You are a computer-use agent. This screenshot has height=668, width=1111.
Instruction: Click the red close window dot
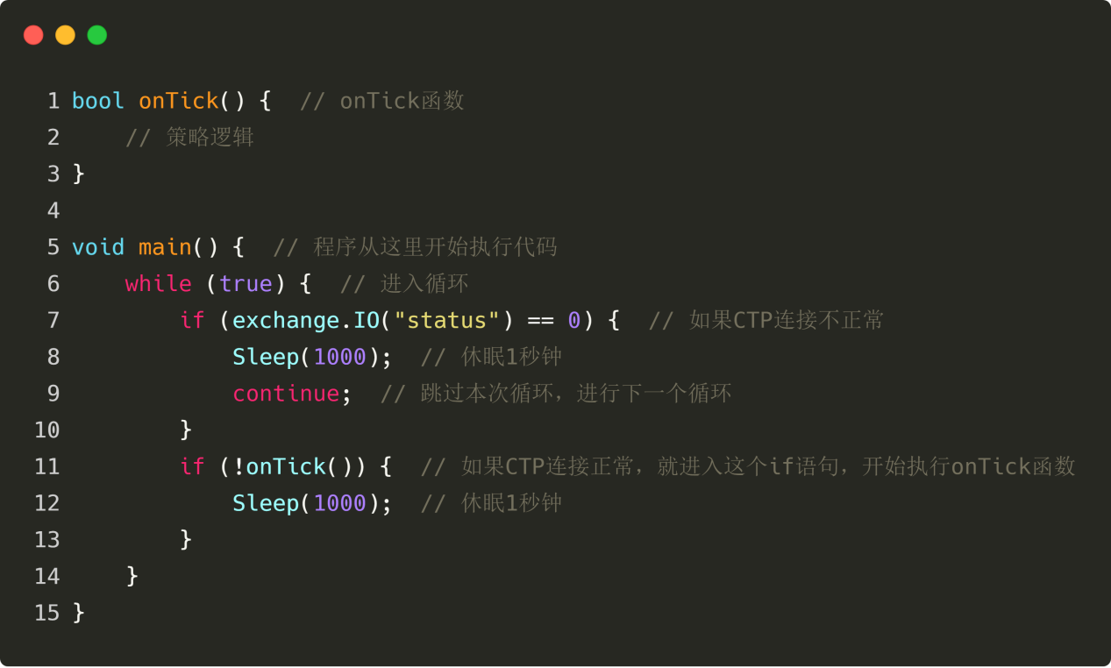(x=33, y=35)
